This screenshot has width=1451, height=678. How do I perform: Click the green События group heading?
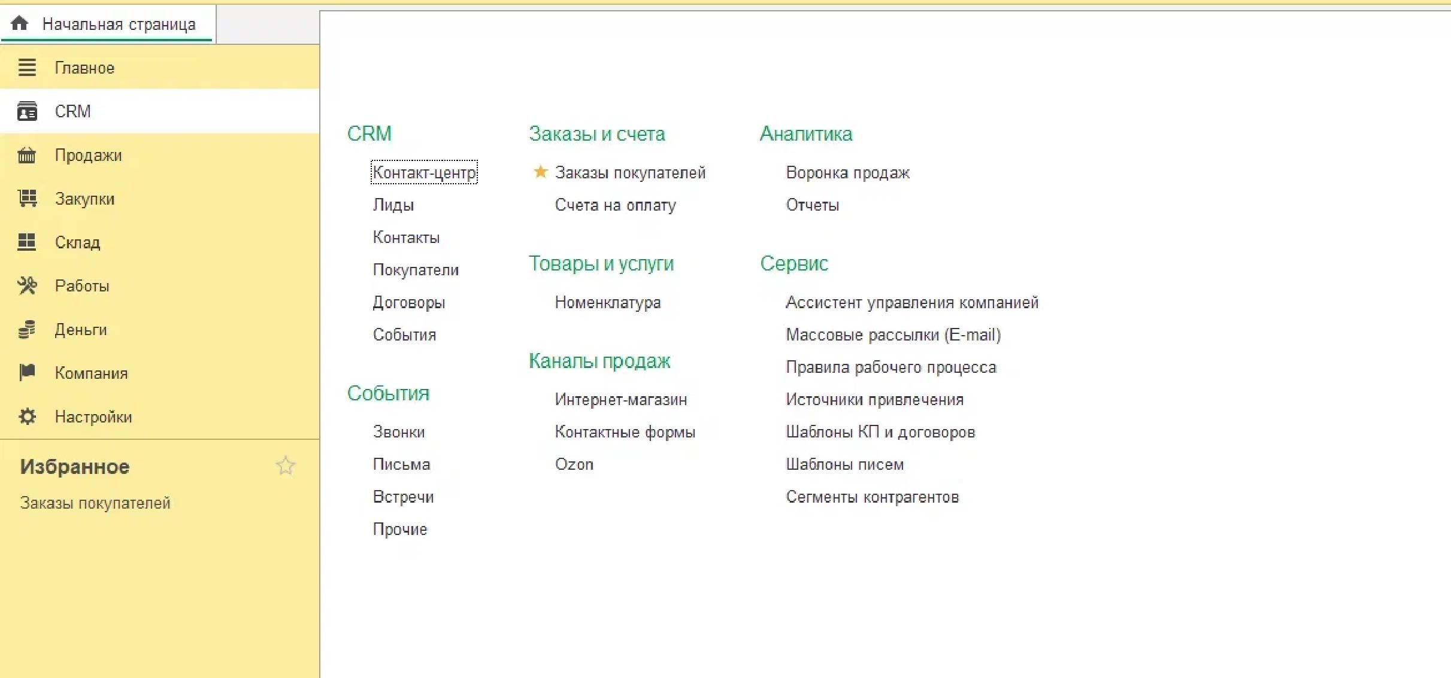pyautogui.click(x=388, y=393)
